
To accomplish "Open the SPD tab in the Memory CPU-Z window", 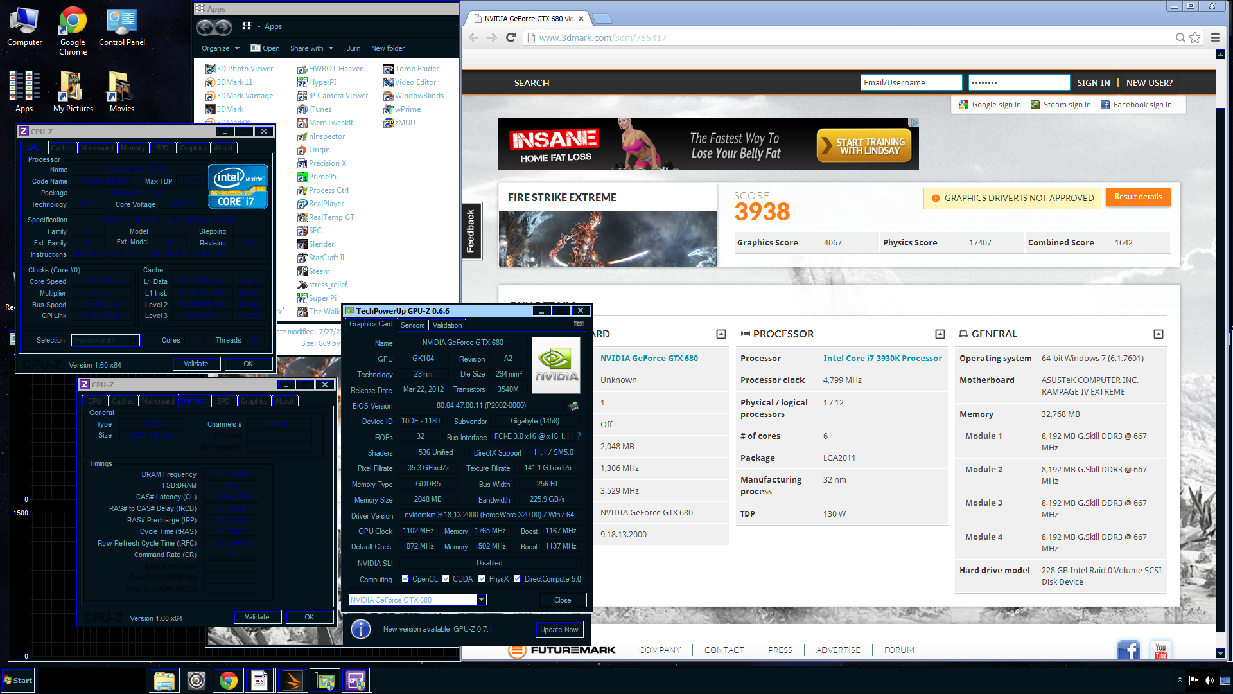I will [x=223, y=401].
